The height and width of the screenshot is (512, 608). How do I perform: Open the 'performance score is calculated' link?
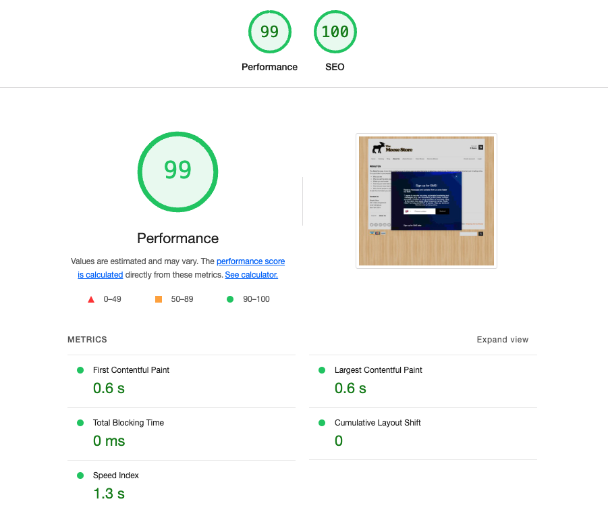pyautogui.click(x=250, y=261)
